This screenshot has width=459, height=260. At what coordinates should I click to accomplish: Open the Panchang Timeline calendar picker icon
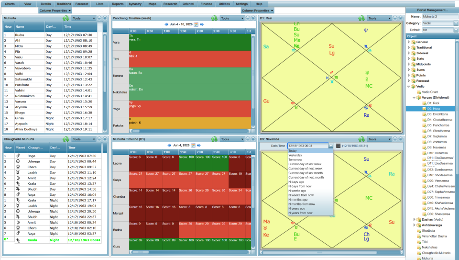pos(196,24)
